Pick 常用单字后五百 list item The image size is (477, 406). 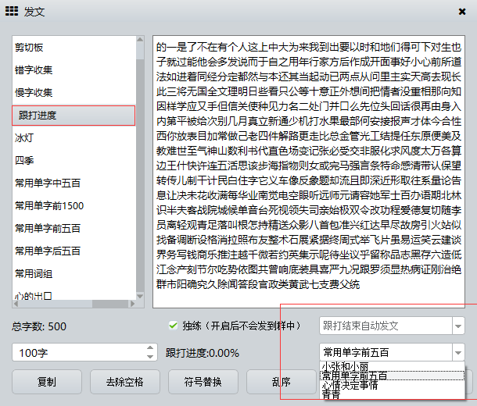click(x=74, y=251)
